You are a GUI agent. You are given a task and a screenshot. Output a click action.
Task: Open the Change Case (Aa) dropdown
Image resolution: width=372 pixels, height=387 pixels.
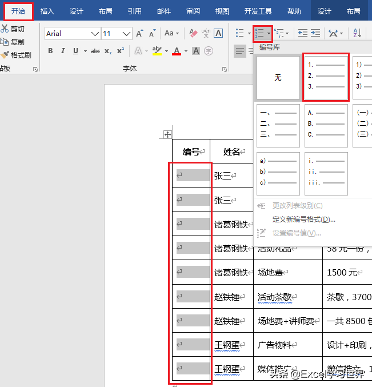click(x=171, y=33)
